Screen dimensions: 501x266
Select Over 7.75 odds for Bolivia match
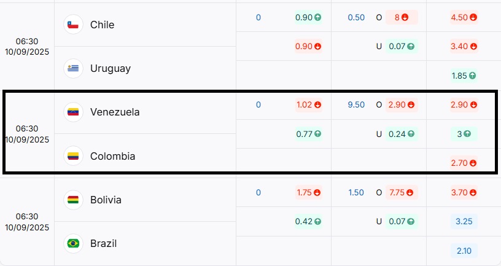pyautogui.click(x=402, y=193)
